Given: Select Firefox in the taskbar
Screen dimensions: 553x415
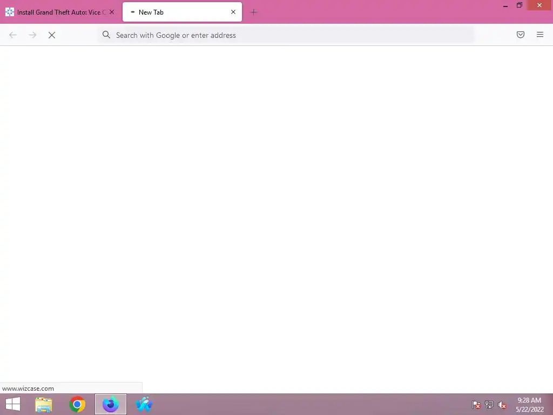Looking at the screenshot, I should tap(111, 404).
